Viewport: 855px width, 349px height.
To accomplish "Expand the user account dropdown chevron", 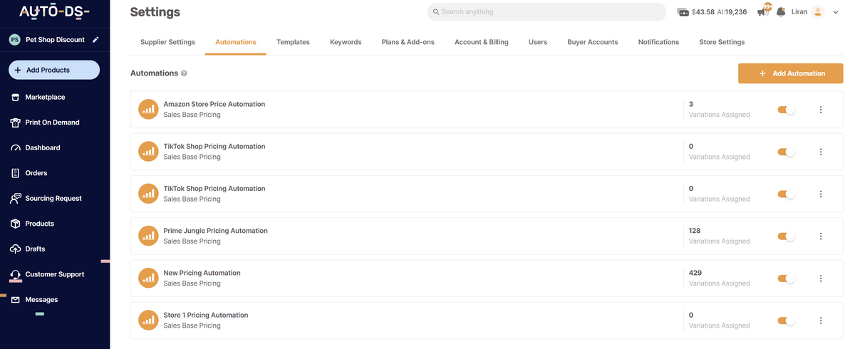I will click(x=836, y=12).
